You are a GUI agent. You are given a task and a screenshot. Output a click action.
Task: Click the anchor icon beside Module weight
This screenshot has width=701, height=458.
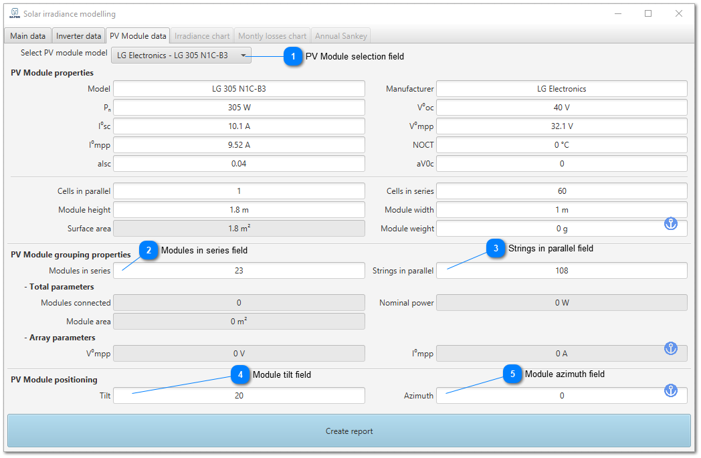click(x=671, y=223)
